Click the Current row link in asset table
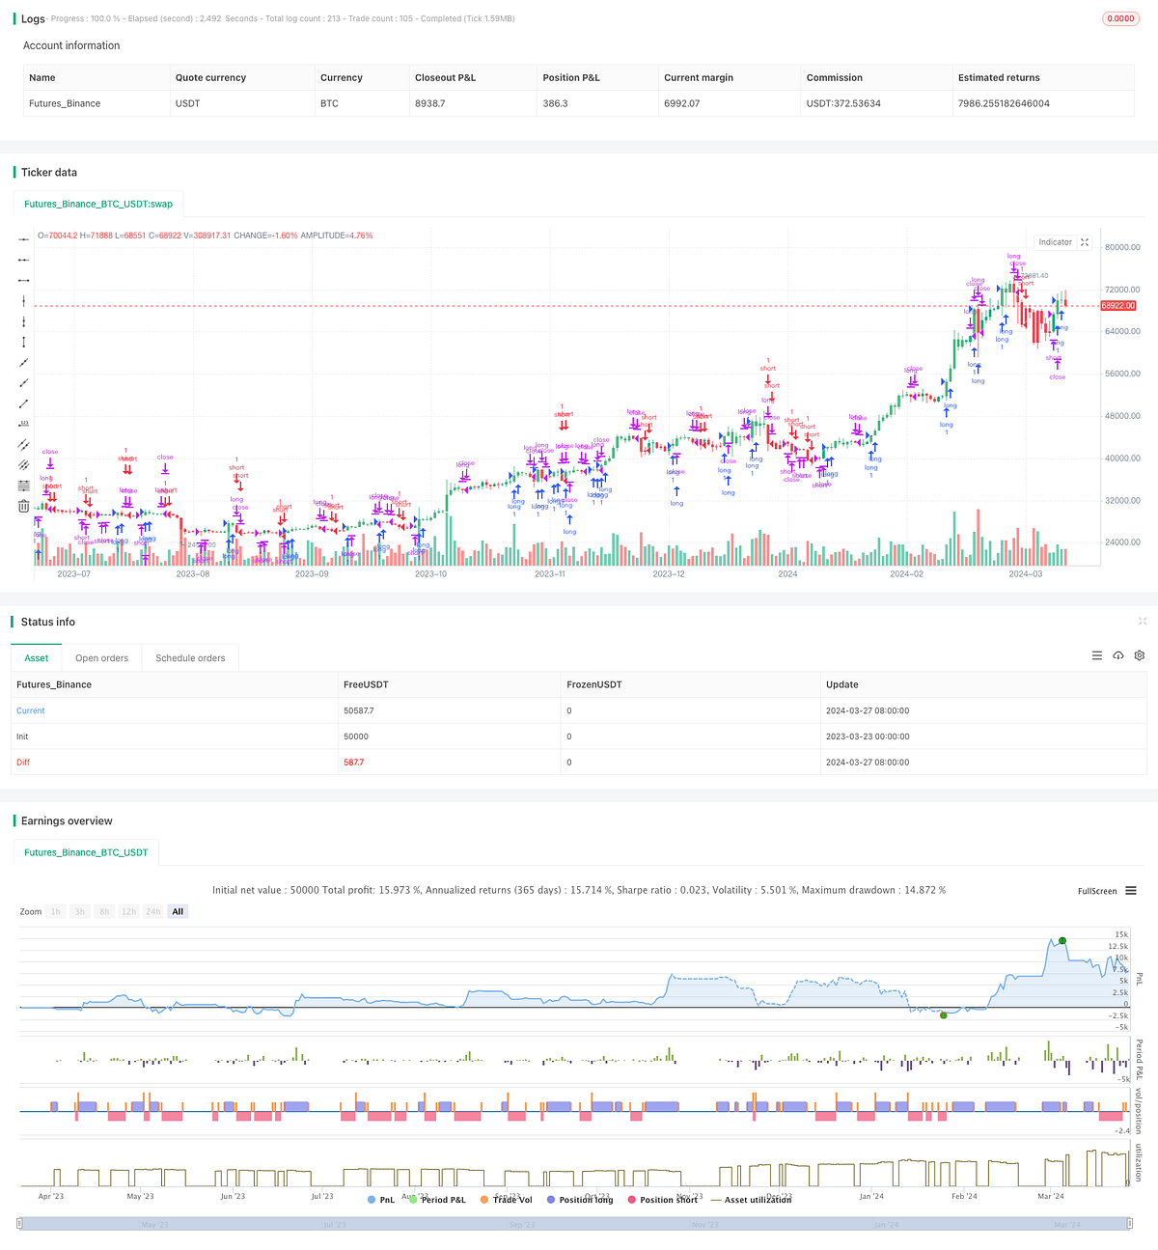This screenshot has width=1158, height=1250. [x=30, y=710]
